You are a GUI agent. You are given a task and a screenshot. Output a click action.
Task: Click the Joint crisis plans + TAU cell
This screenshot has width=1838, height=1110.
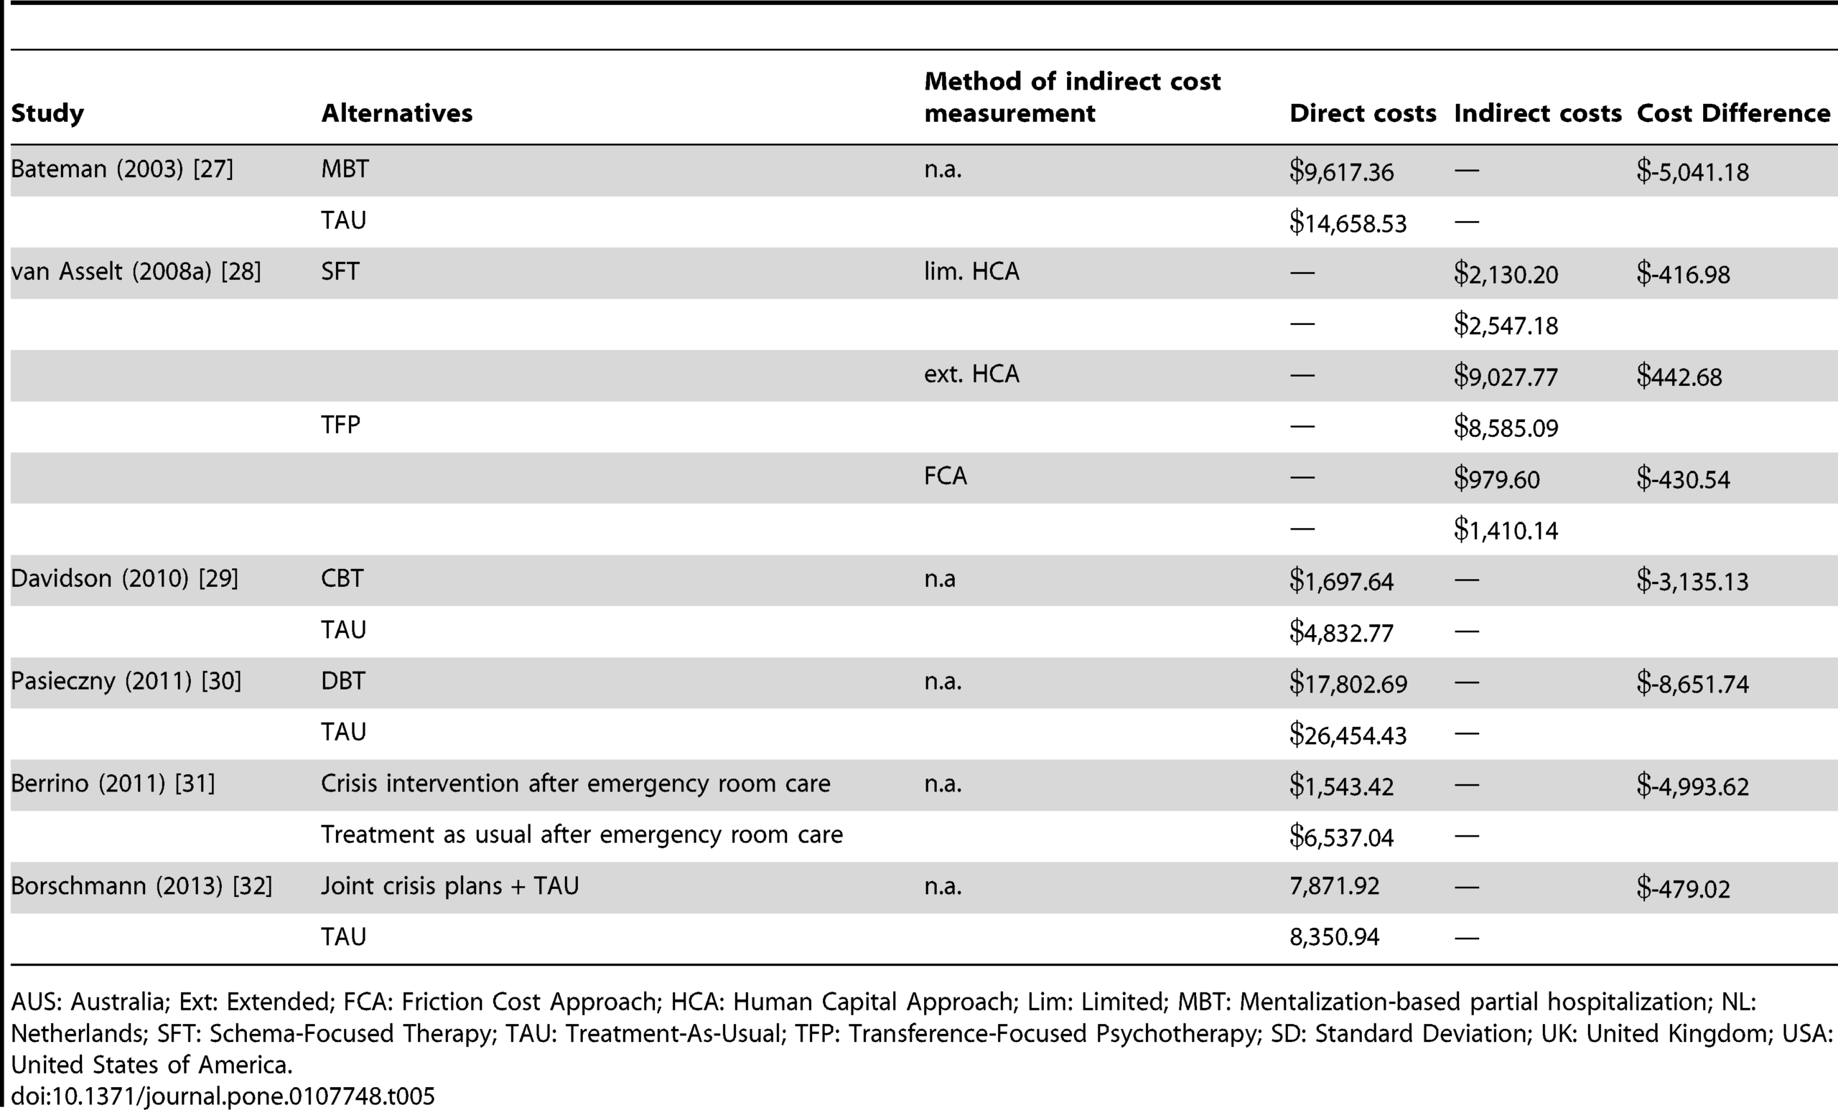tap(449, 885)
